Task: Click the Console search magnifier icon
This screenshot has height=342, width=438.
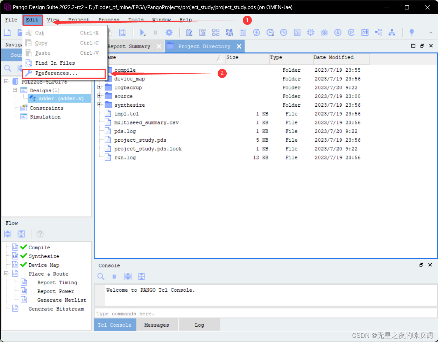Action: coord(101,277)
